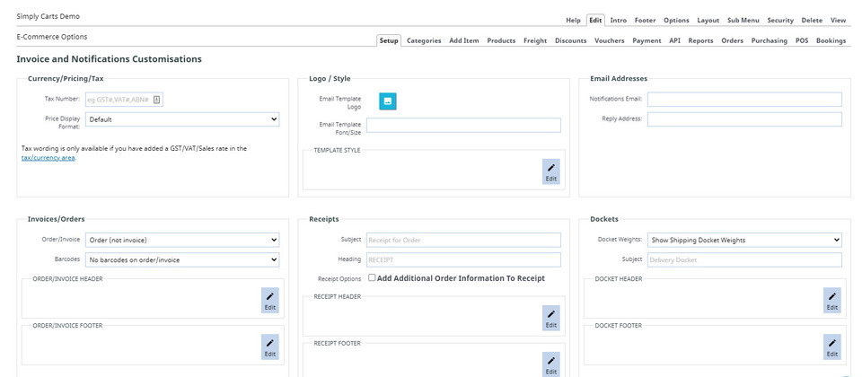The image size is (862, 377).
Task: Edit the Order/Invoice Footer
Action: click(x=269, y=347)
